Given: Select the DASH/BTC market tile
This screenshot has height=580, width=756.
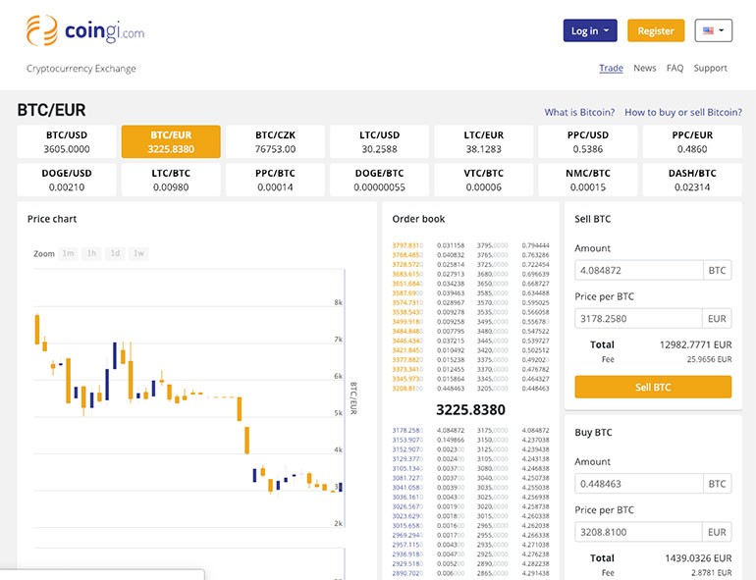Looking at the screenshot, I should click(x=692, y=180).
